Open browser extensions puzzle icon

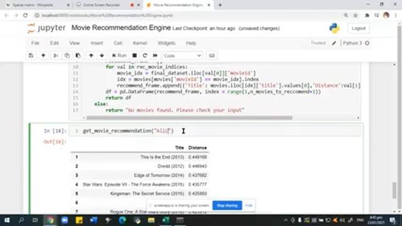point(367,15)
